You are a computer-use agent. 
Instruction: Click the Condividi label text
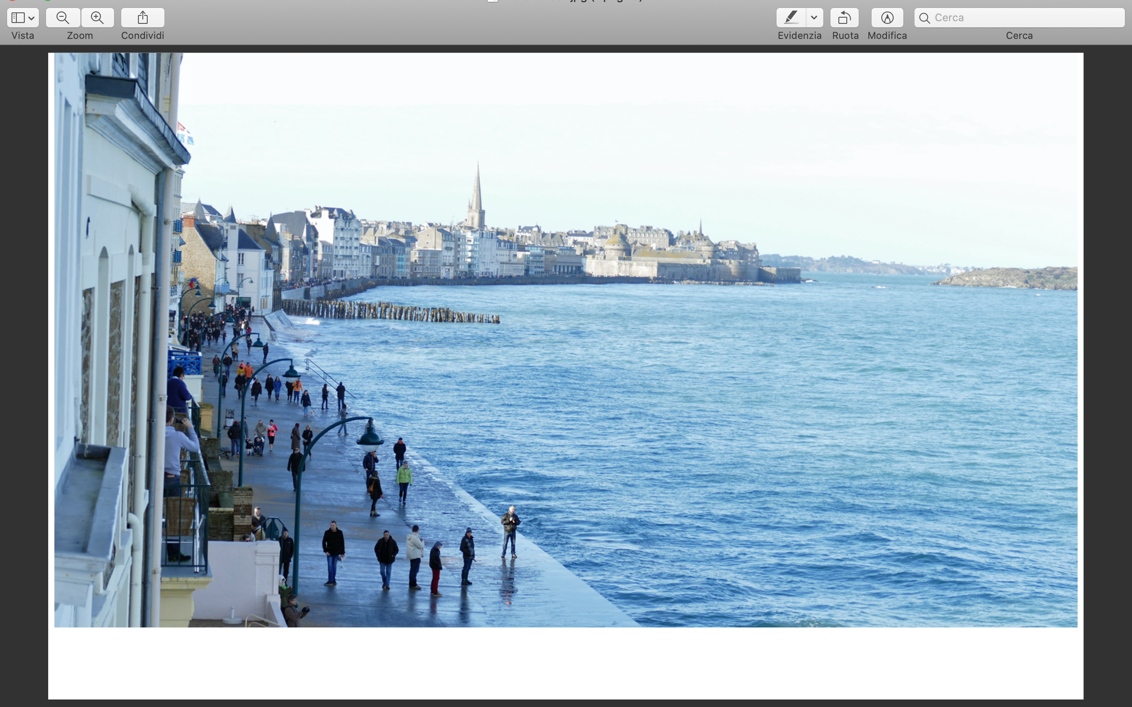tap(143, 35)
